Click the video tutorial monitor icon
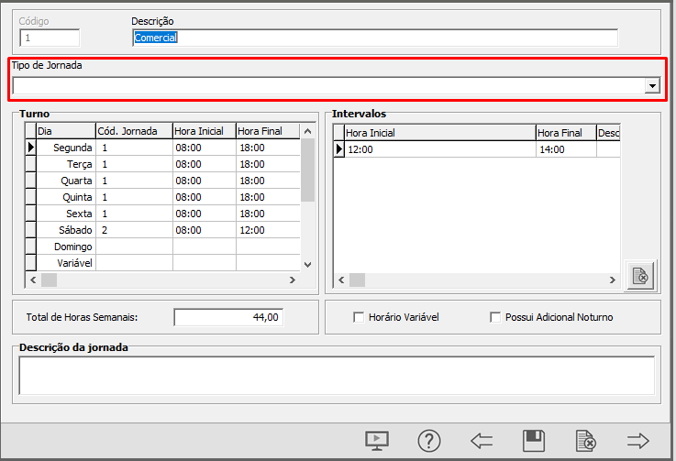The image size is (676, 461). point(376,440)
